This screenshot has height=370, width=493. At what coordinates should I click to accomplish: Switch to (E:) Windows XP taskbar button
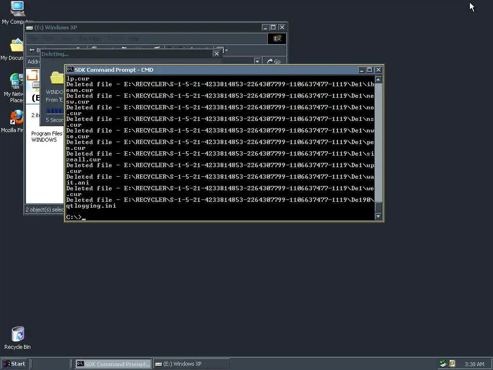pyautogui.click(x=191, y=364)
